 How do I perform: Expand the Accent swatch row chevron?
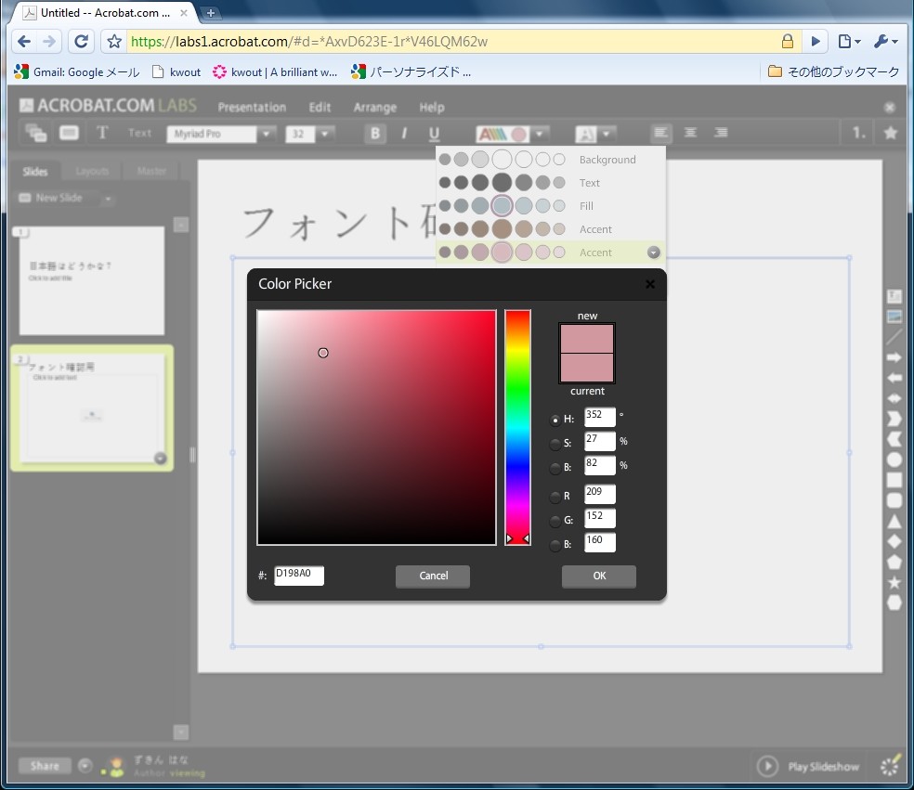point(653,252)
